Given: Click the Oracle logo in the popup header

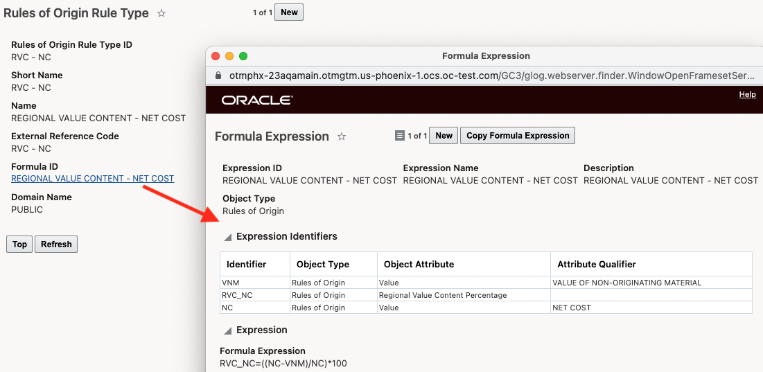Looking at the screenshot, I should [257, 100].
